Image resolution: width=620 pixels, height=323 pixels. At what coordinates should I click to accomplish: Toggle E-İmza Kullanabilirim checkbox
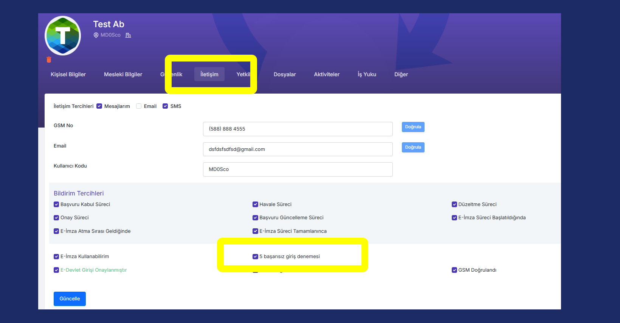[x=56, y=257]
